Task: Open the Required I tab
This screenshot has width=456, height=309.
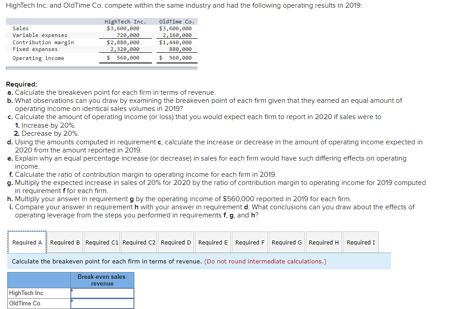Action: tap(361, 242)
